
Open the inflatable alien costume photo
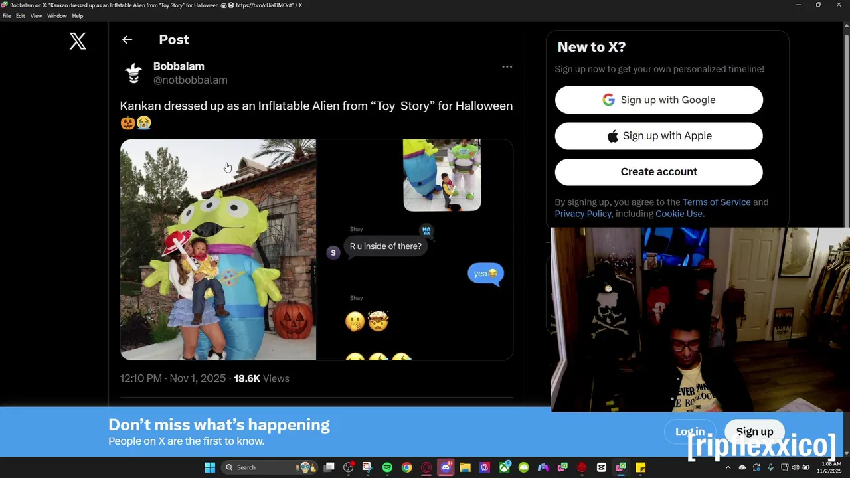coord(218,250)
